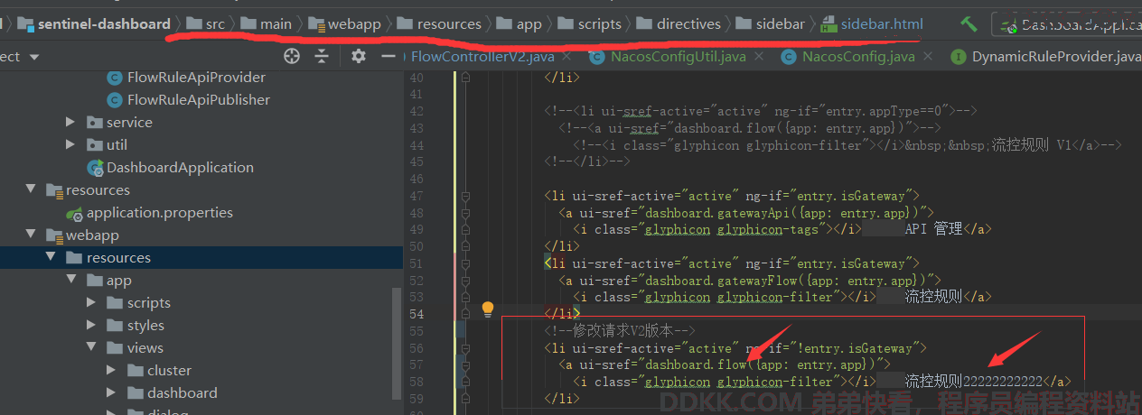Click the util package folder icon

coord(94,145)
